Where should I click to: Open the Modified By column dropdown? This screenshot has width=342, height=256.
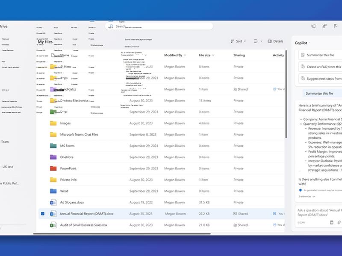tap(175, 55)
